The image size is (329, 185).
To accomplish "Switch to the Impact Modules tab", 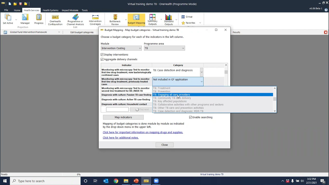I will pos(70,10).
